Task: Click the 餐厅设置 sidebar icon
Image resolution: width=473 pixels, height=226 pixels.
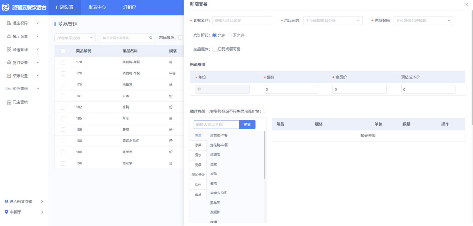Action: (9, 37)
